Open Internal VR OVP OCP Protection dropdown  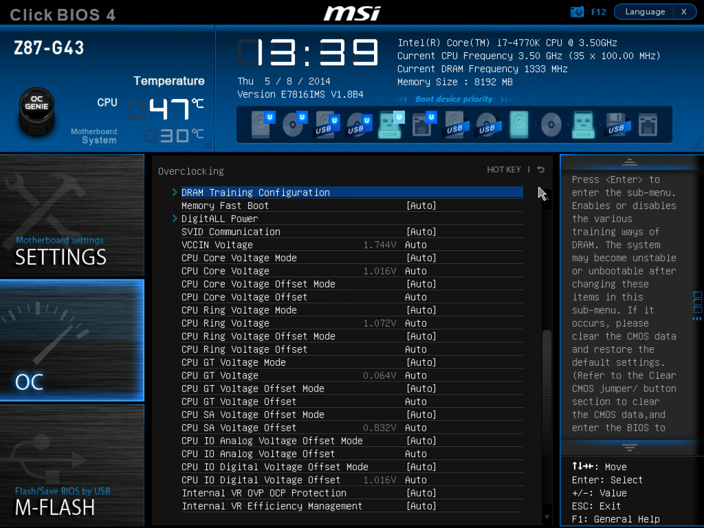421,493
